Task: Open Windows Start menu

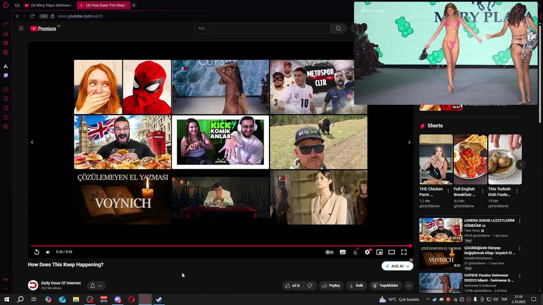Action: pos(6,299)
